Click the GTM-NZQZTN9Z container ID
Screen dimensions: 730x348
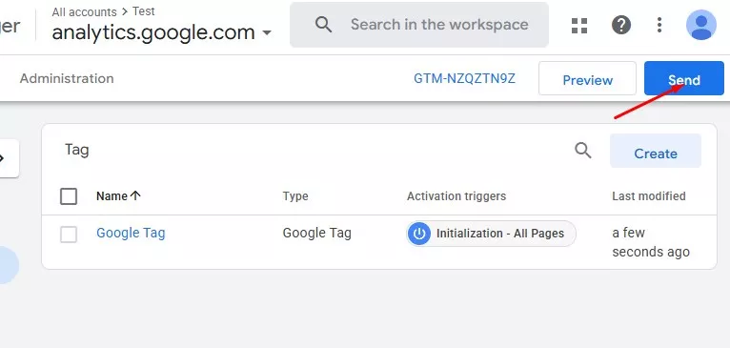465,78
